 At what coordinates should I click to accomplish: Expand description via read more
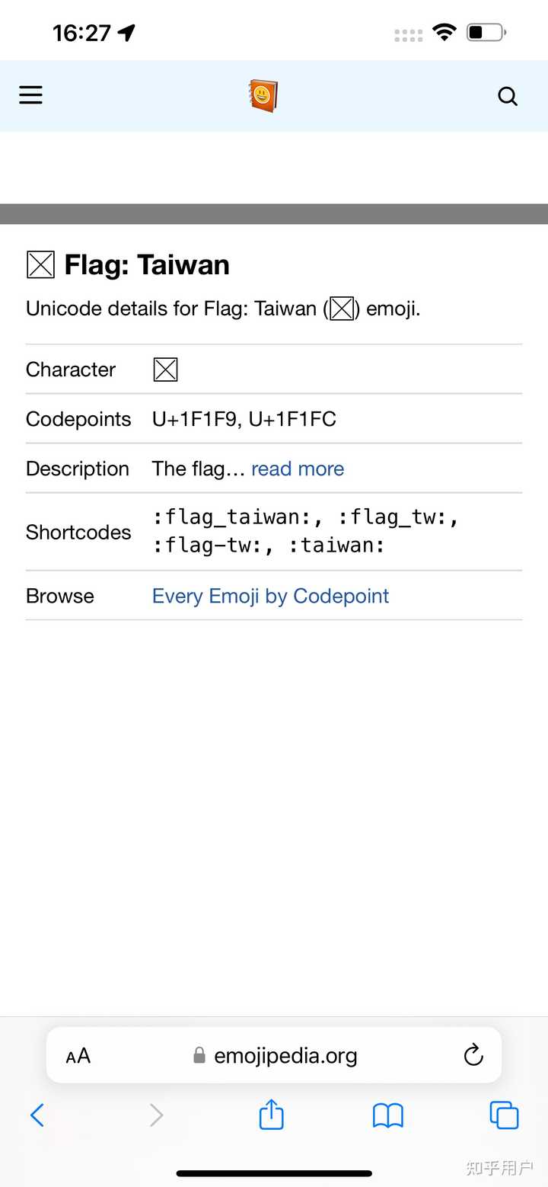click(x=298, y=469)
